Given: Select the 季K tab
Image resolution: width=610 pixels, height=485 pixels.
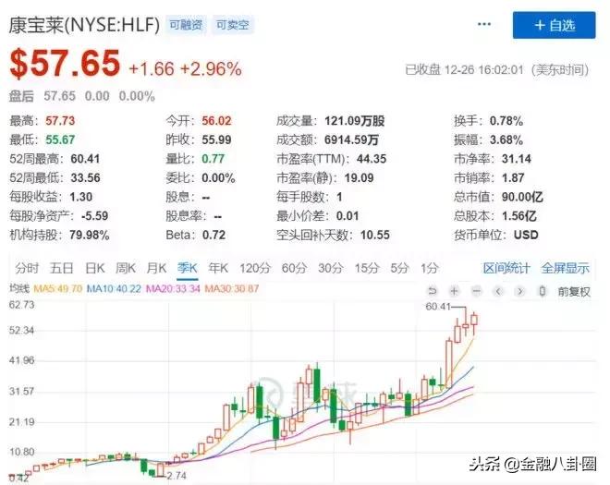Looking at the screenshot, I should [x=187, y=268].
